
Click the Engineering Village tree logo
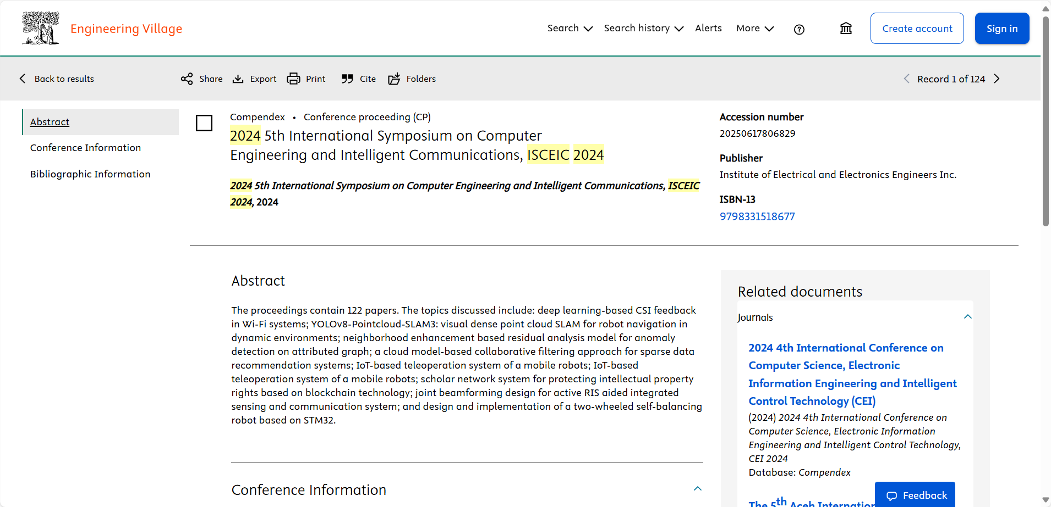point(40,28)
